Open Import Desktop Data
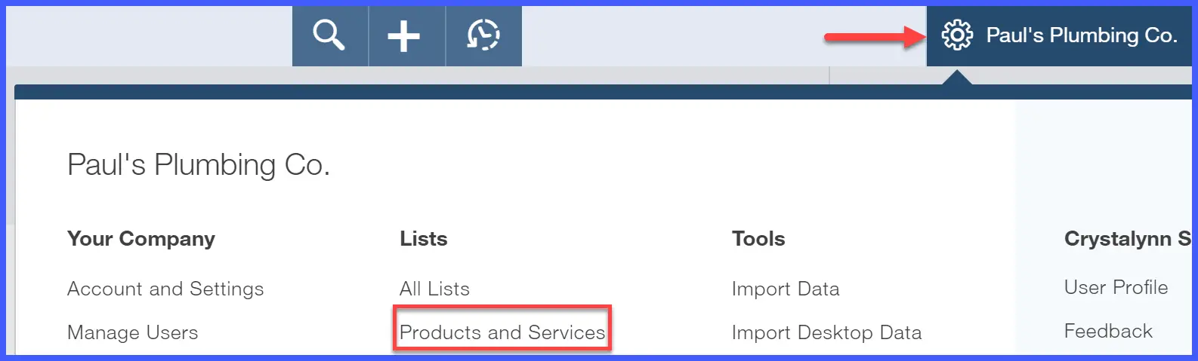1198x361 pixels. [826, 332]
